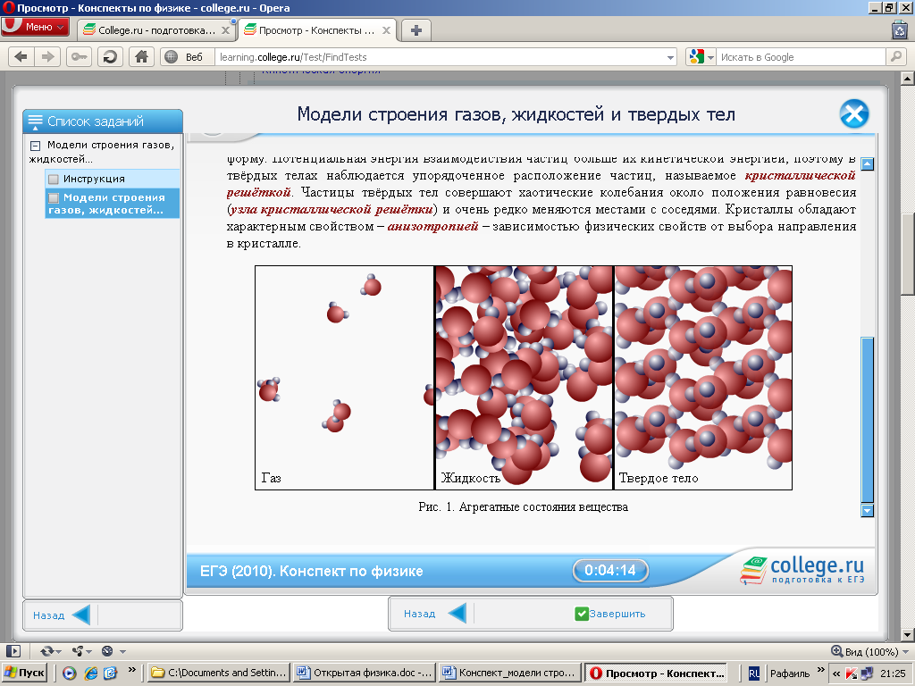915x686 pixels.
Task: Launch Windows Media Player from quick launch
Action: click(x=70, y=673)
